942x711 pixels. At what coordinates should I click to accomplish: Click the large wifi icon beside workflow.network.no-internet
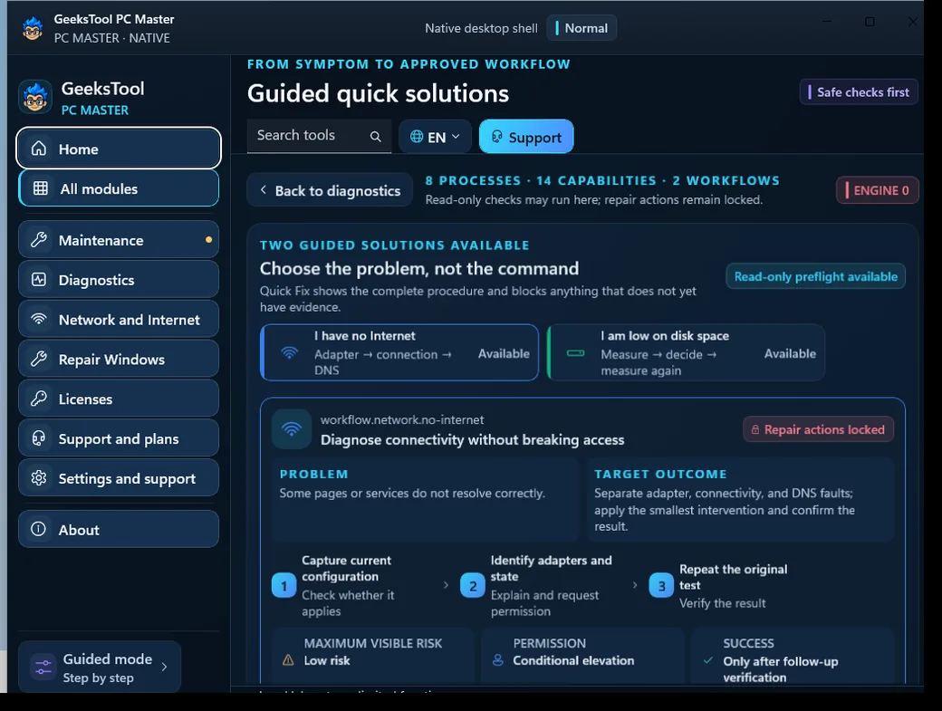tap(292, 428)
